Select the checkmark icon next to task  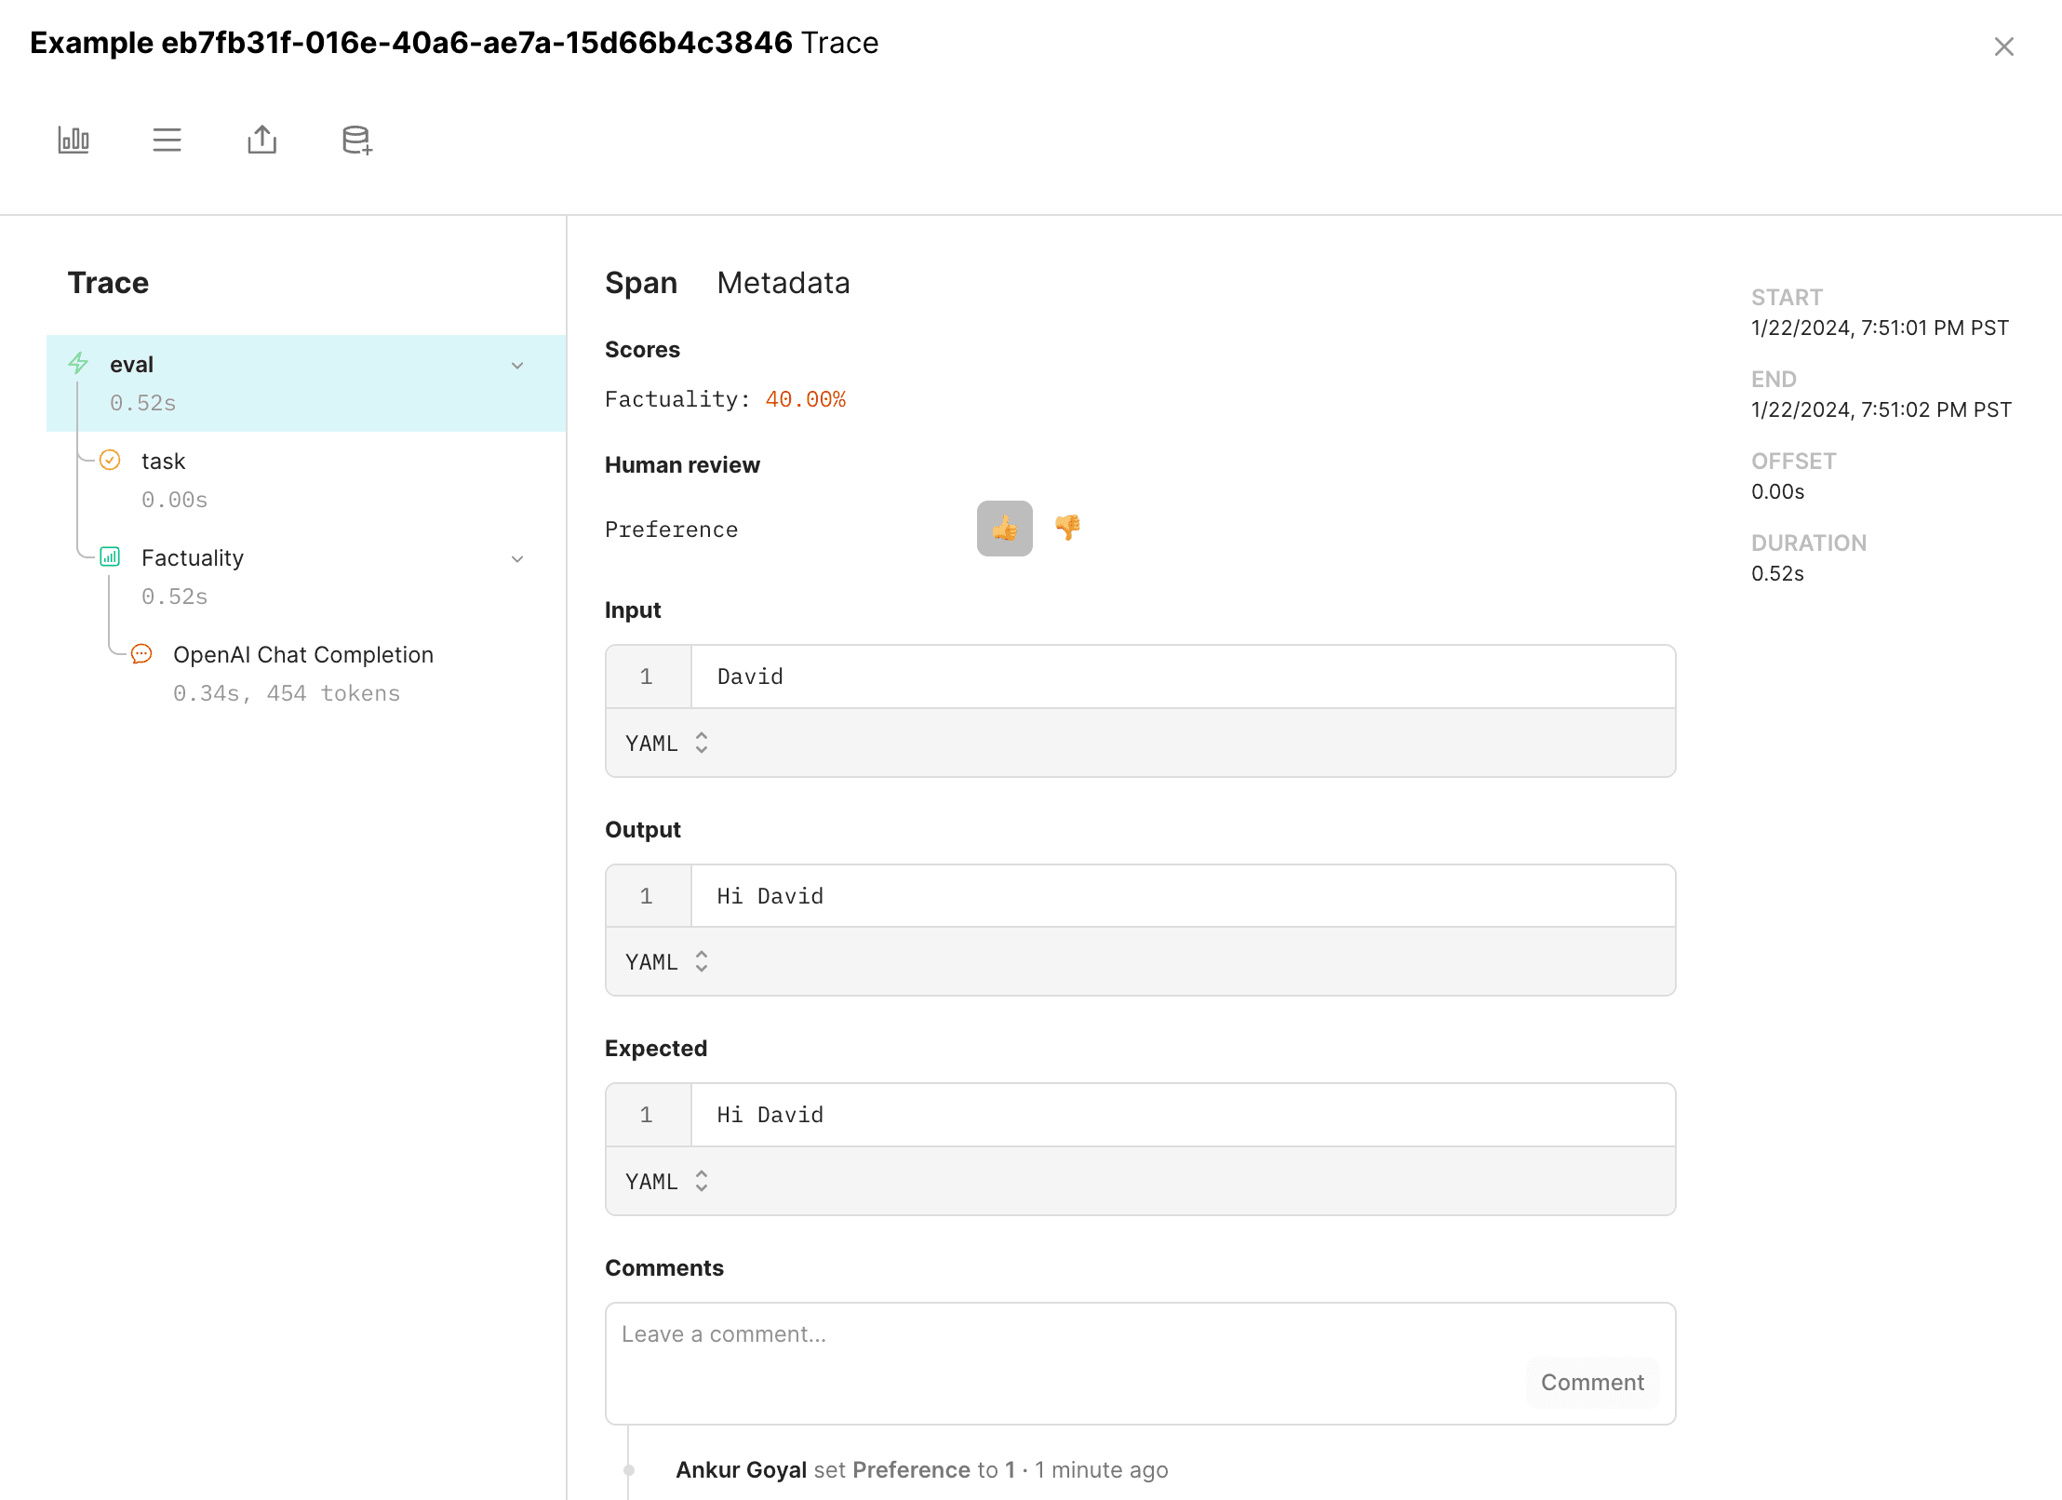111,460
